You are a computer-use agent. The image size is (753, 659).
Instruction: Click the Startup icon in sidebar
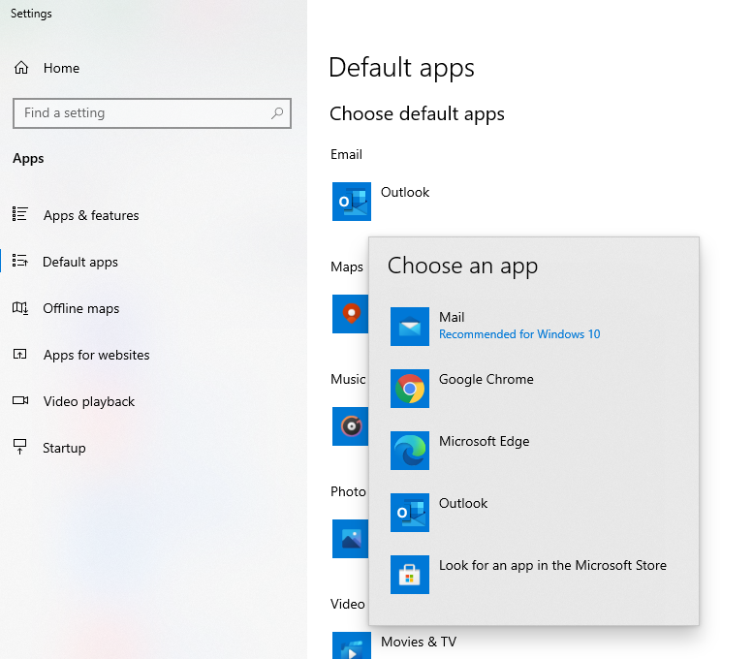click(20, 447)
